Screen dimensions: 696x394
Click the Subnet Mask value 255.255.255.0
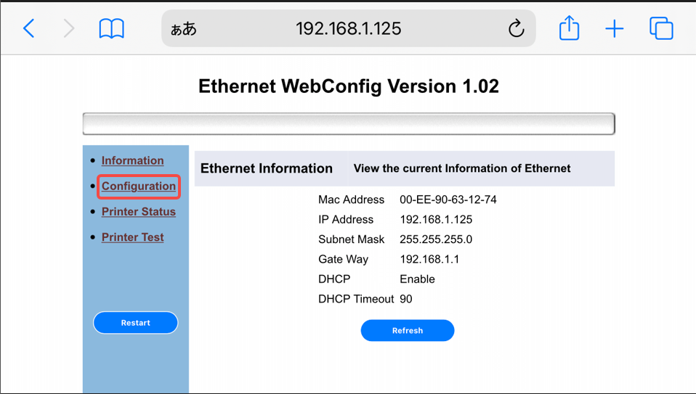[436, 239]
